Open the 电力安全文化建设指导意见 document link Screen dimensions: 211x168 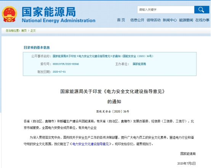[x=91, y=144]
